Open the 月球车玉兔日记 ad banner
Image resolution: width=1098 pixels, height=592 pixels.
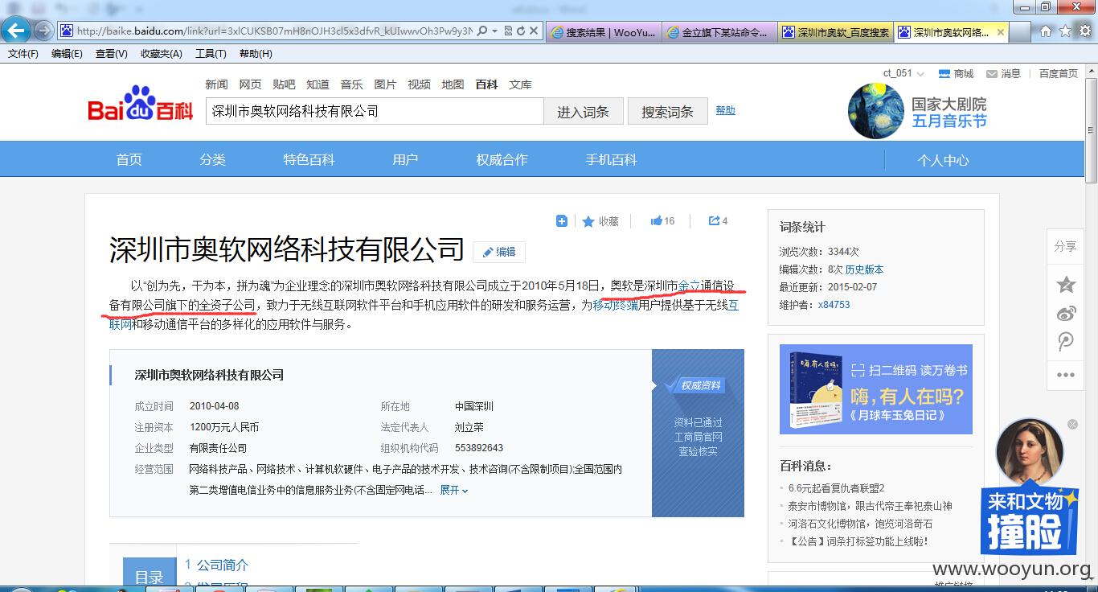pyautogui.click(x=876, y=389)
